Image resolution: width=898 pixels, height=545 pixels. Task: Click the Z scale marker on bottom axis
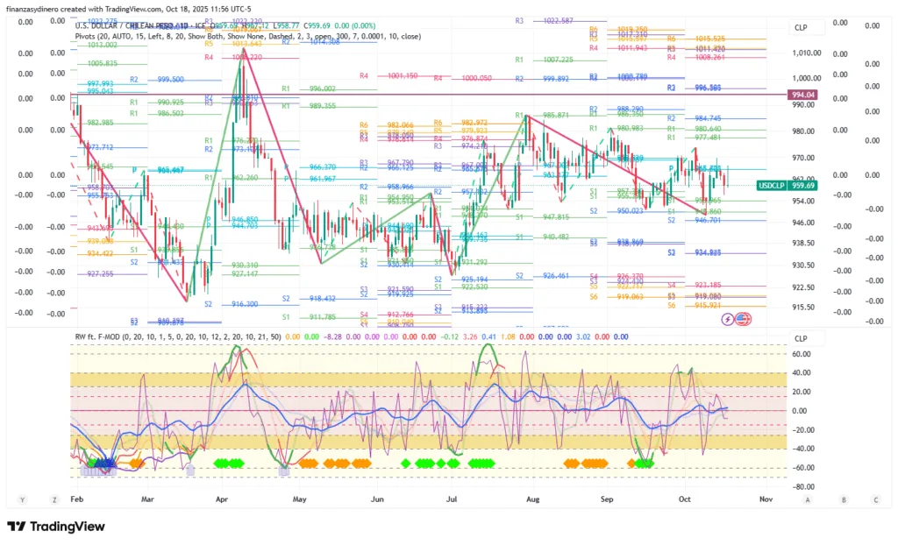(53, 499)
